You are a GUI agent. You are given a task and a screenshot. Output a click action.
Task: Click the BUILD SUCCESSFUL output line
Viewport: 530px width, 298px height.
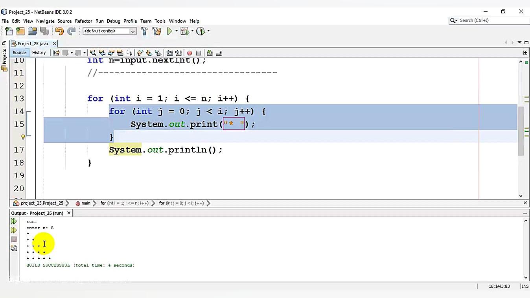click(81, 265)
